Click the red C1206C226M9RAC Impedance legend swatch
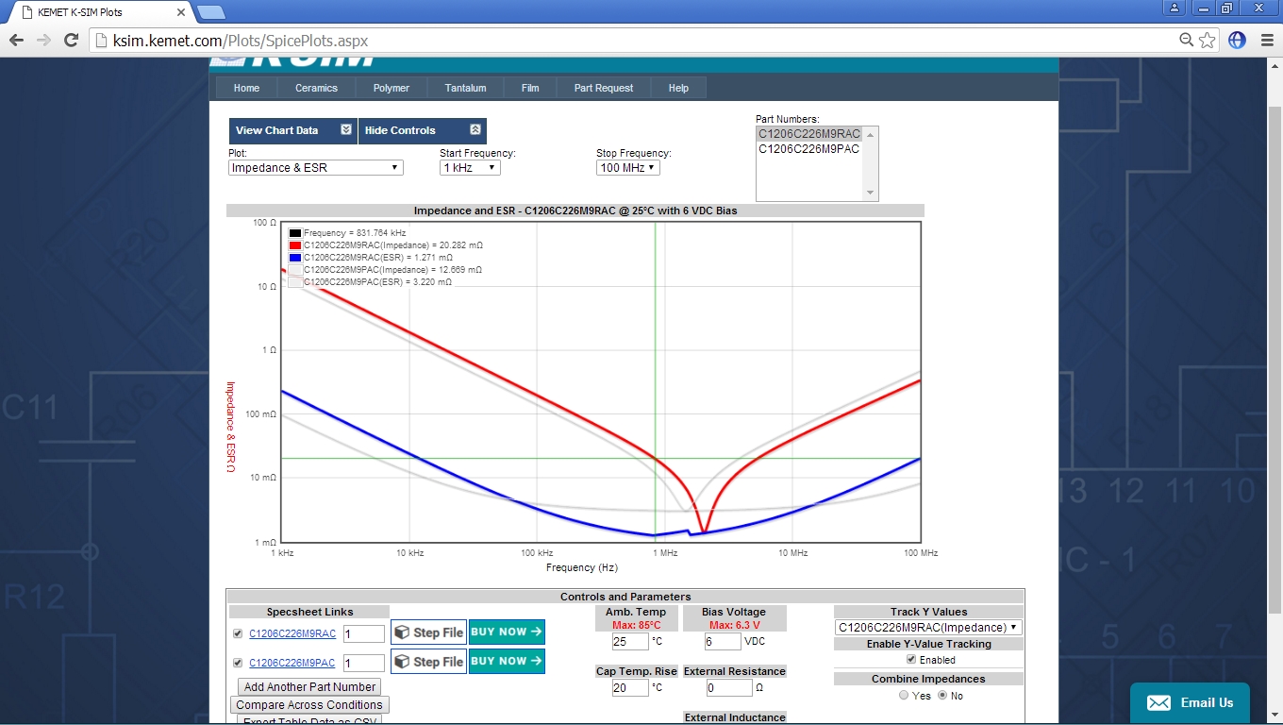1283x725 pixels. [x=295, y=244]
